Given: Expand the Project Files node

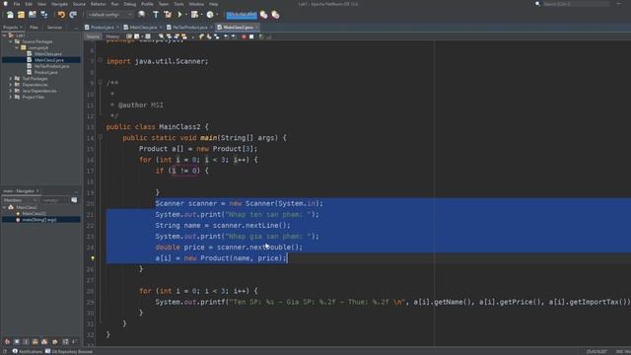Looking at the screenshot, I should tap(11, 97).
